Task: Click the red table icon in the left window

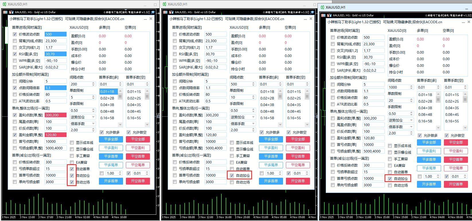Action: [x=5, y=12]
